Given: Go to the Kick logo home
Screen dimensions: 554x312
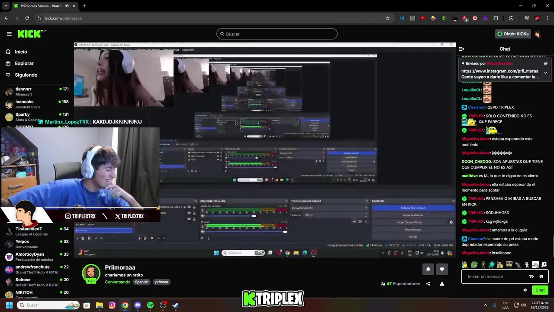Looking at the screenshot, I should tap(32, 34).
